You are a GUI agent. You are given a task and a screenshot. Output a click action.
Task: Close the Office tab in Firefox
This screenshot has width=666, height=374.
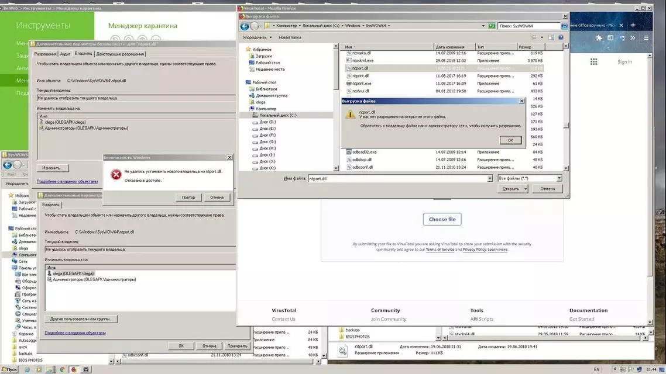point(621,25)
